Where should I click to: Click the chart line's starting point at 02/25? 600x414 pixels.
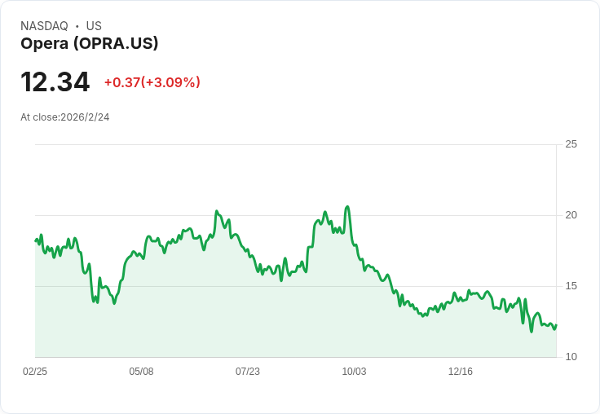coord(36,240)
